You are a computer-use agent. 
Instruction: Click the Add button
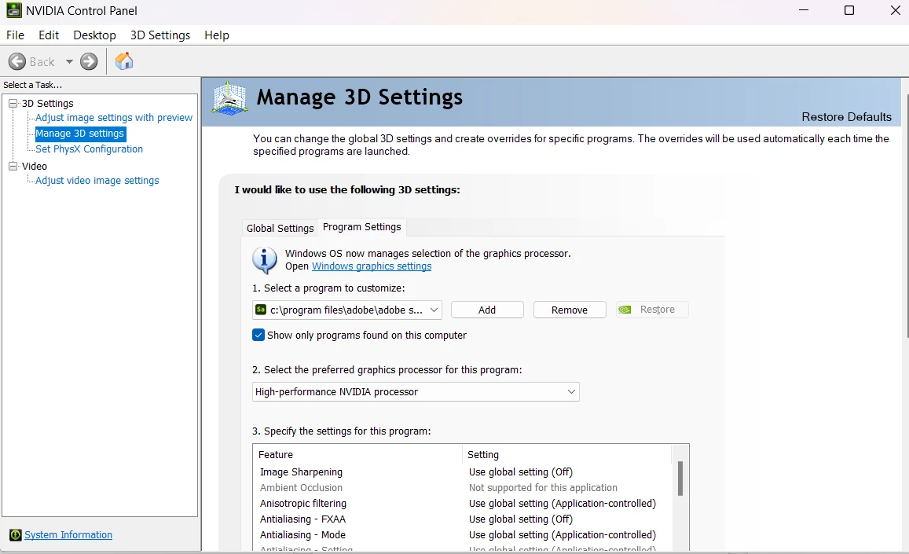click(487, 310)
